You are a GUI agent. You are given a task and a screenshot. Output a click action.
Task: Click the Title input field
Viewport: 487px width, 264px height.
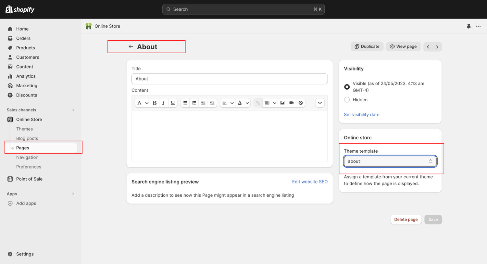[x=229, y=79]
